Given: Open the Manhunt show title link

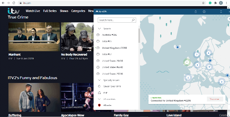Looking at the screenshot, I should click(15, 54).
